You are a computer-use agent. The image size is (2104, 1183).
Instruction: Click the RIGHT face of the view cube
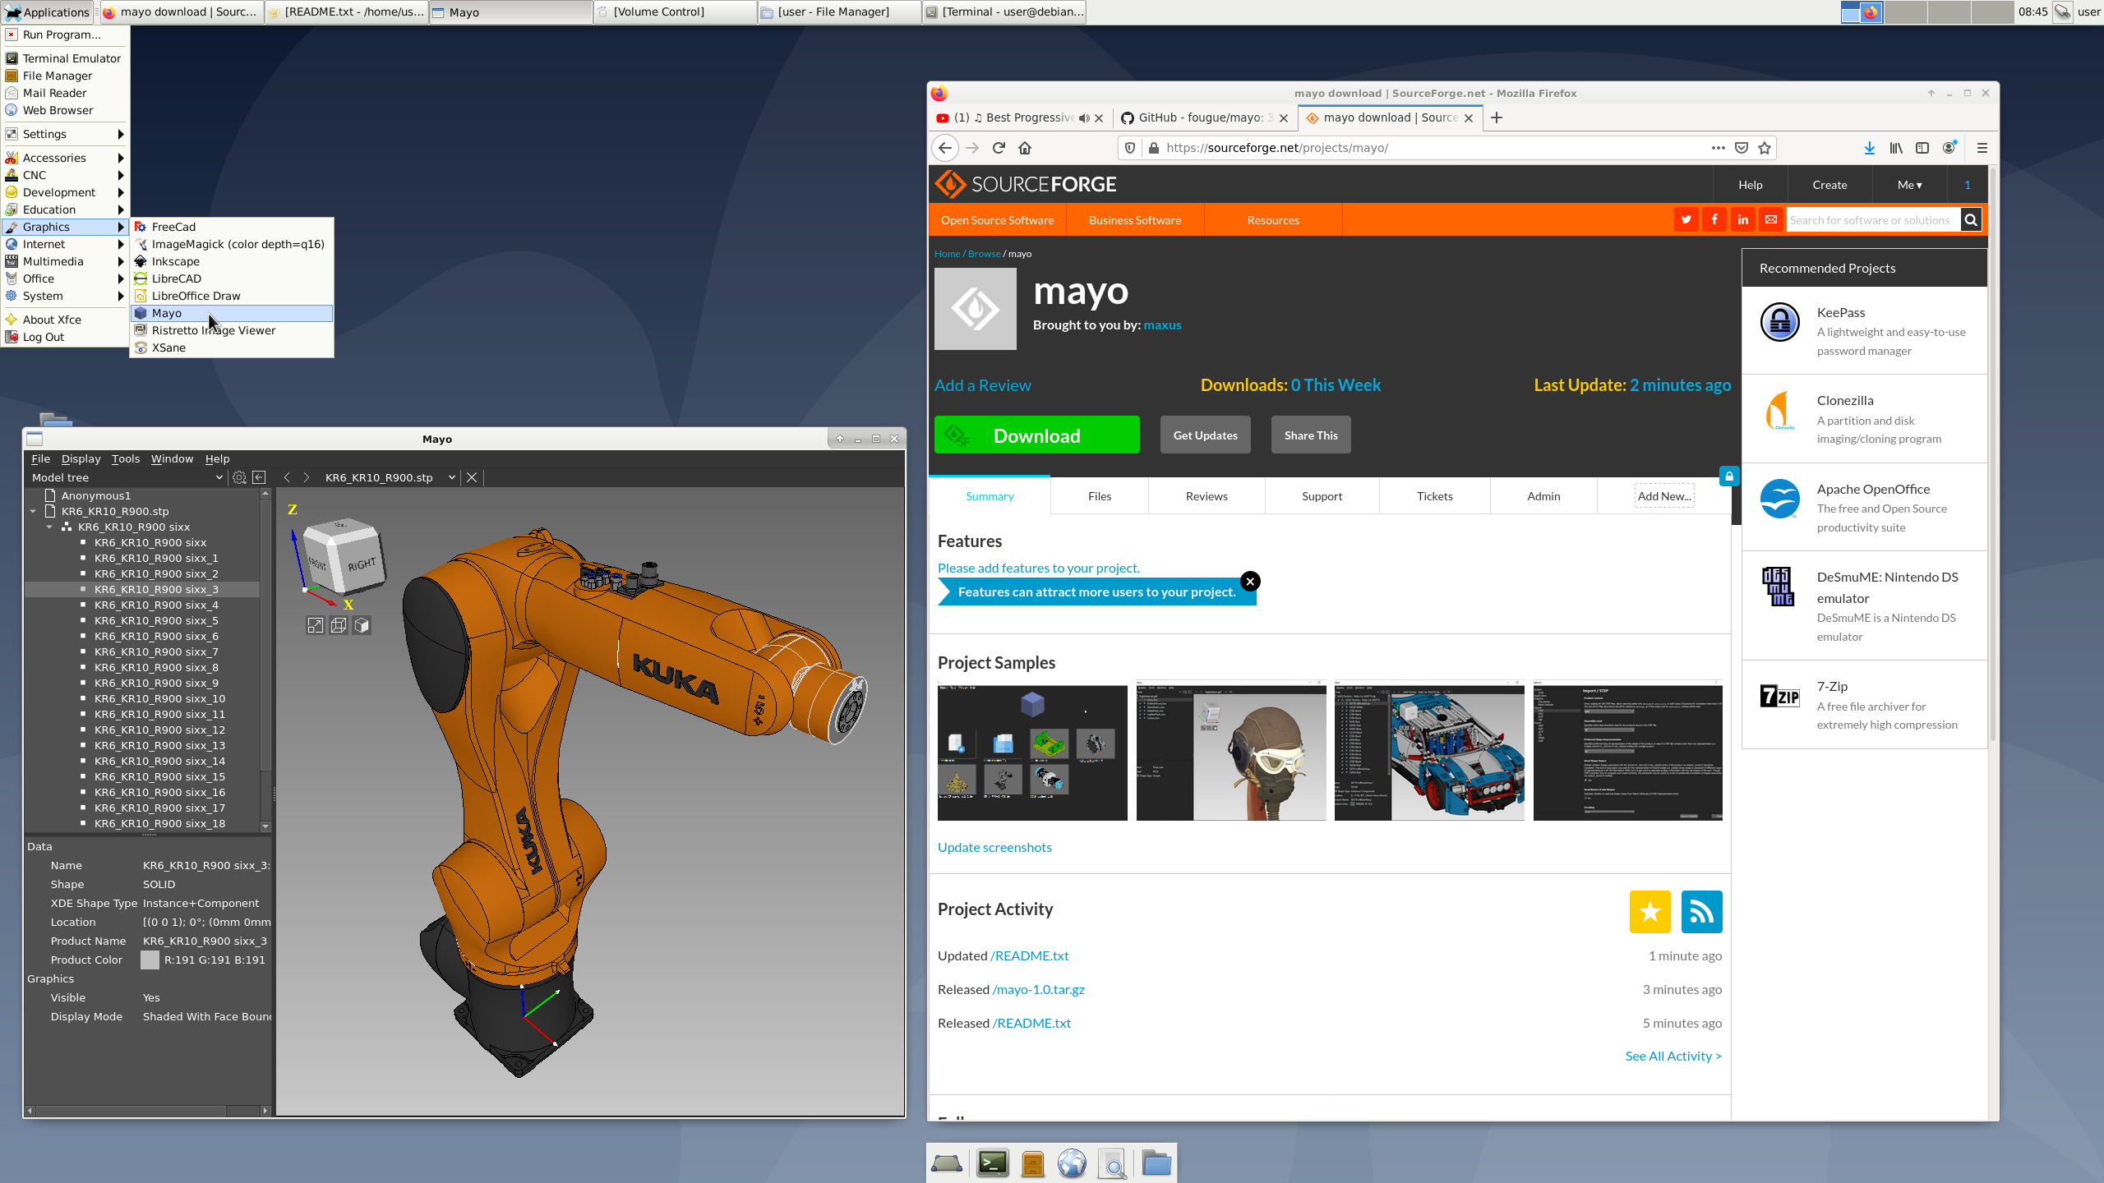362,565
